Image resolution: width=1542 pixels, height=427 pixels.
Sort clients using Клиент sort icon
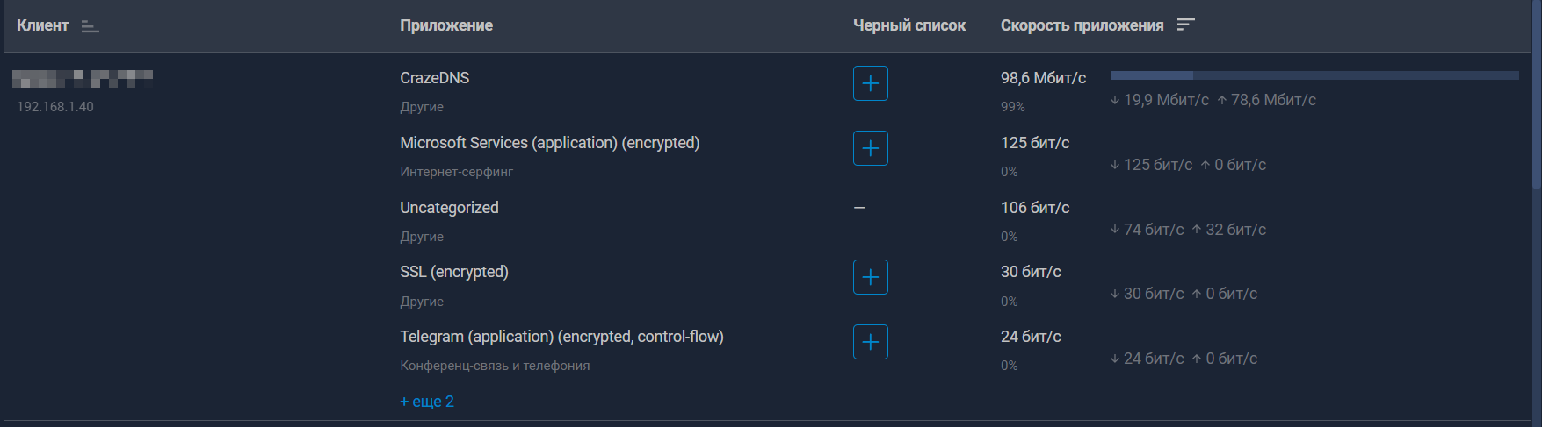(x=90, y=26)
